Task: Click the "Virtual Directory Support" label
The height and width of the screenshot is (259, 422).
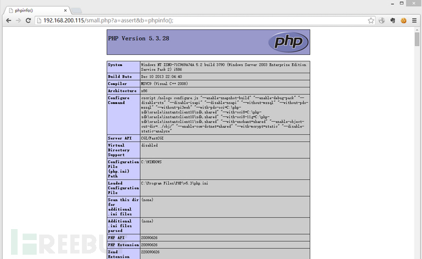Action: coord(119,150)
